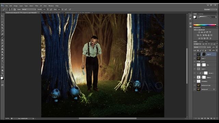Toggle visibility of the top selected layer
Viewport: 219px width, 123px height.
pyautogui.click(x=195, y=54)
